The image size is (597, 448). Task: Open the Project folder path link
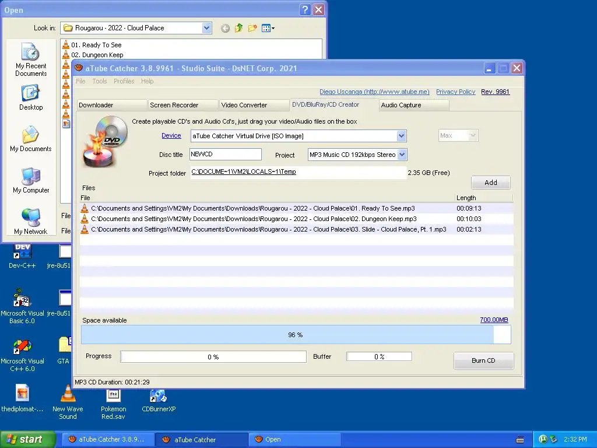[x=244, y=172]
